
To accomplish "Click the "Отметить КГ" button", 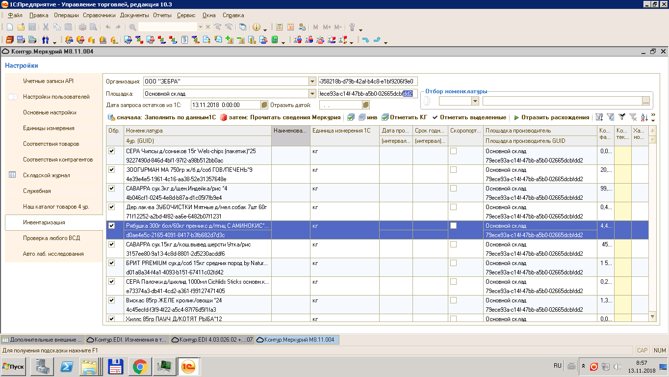I will tap(405, 117).
